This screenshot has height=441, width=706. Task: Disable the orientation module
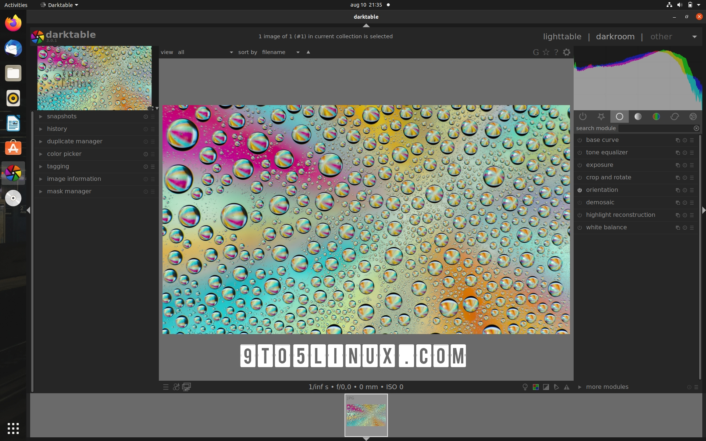(580, 190)
